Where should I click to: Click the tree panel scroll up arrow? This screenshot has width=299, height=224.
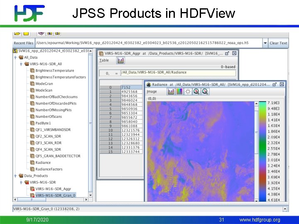click(x=91, y=51)
